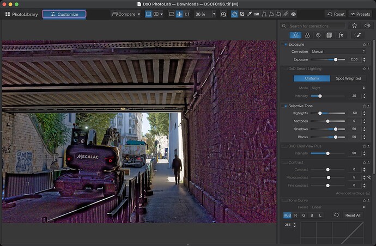Activate the Hand pan tool
This screenshot has height=246, width=376.
(x=234, y=14)
